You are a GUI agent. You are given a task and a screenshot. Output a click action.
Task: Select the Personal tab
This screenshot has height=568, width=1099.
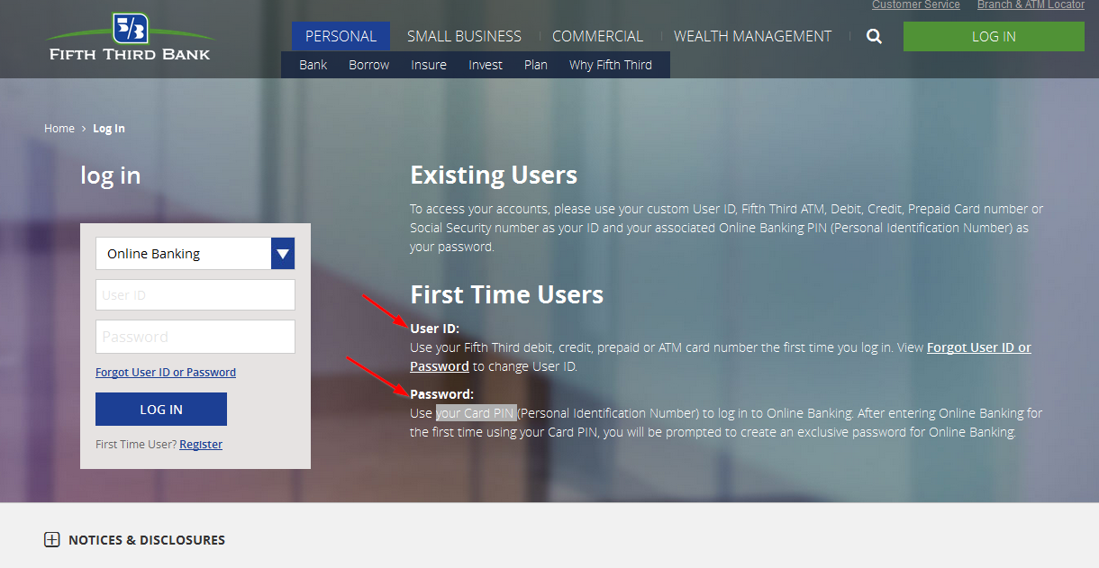[x=341, y=37]
